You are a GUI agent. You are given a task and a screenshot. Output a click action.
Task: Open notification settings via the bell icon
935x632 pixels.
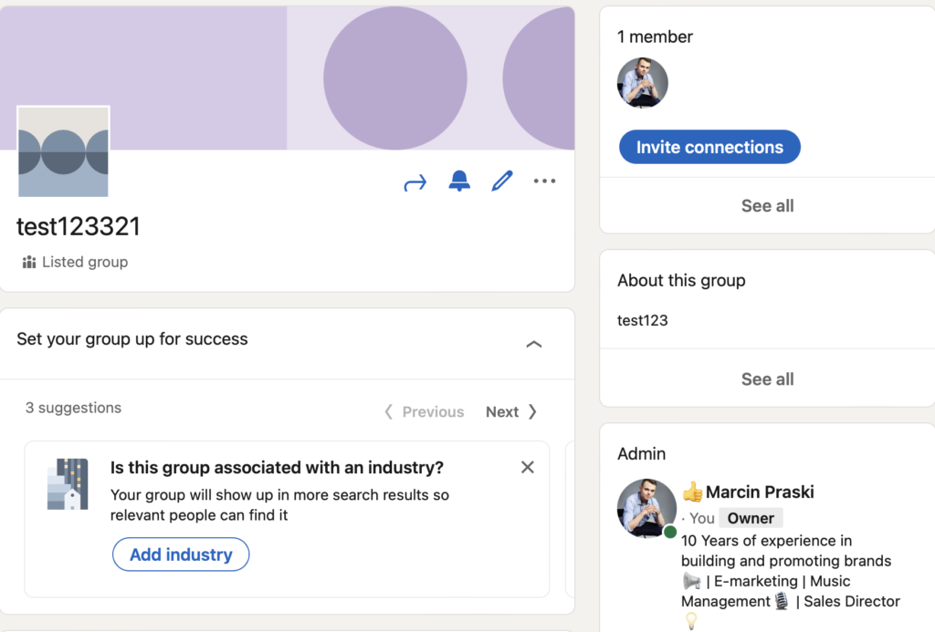tap(459, 181)
